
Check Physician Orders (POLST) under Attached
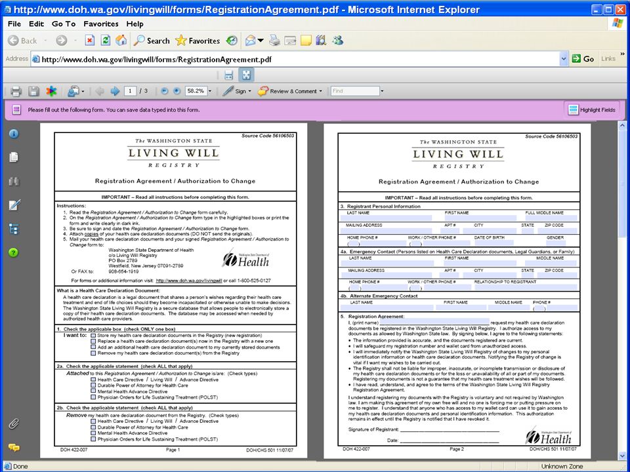pyautogui.click(x=93, y=397)
